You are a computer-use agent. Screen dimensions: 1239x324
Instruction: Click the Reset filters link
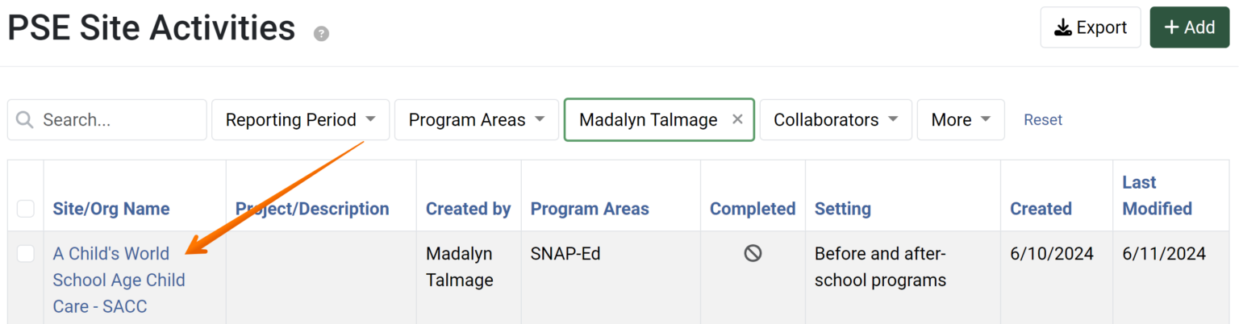1043,120
